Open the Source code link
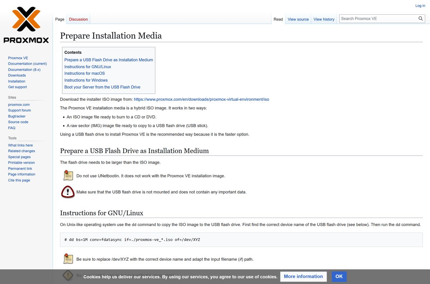The height and width of the screenshot is (284, 430). tap(18, 122)
